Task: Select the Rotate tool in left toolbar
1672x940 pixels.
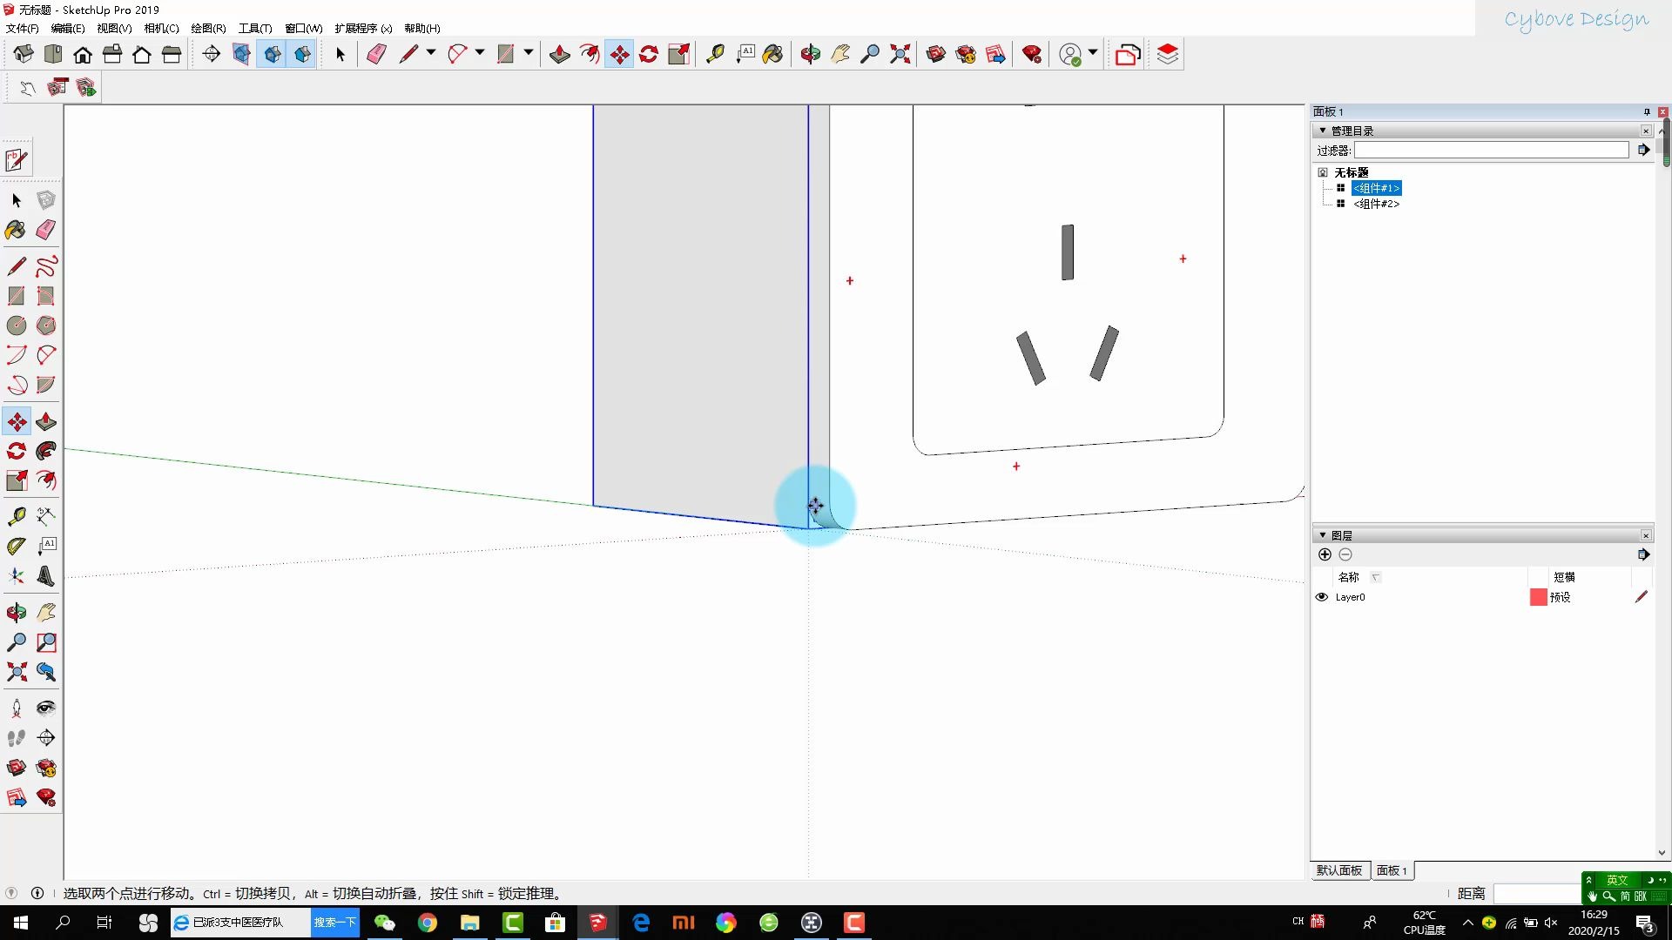Action: coord(17,451)
